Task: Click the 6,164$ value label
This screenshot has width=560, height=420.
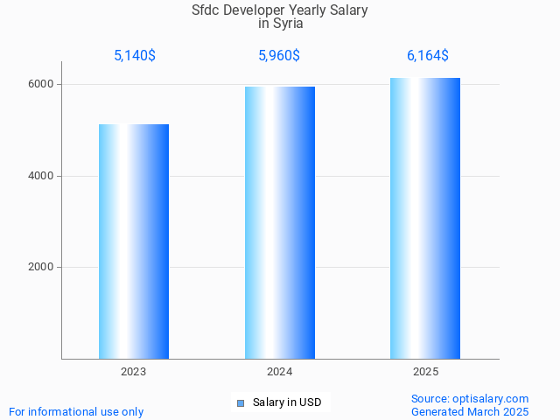Action: [427, 55]
